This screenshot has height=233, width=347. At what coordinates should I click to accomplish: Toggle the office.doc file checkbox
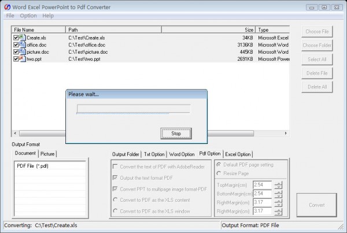[16, 45]
